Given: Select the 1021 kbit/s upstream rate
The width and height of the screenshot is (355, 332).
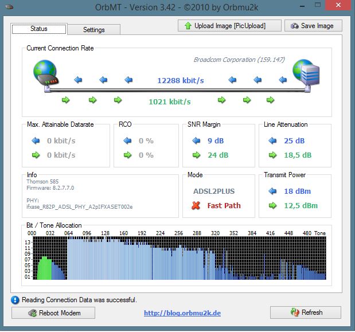Looking at the screenshot, I should coord(170,101).
